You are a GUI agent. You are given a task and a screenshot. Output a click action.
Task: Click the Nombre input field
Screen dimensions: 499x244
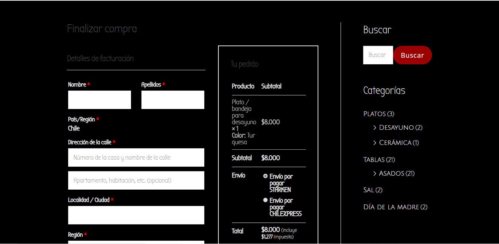(x=99, y=100)
